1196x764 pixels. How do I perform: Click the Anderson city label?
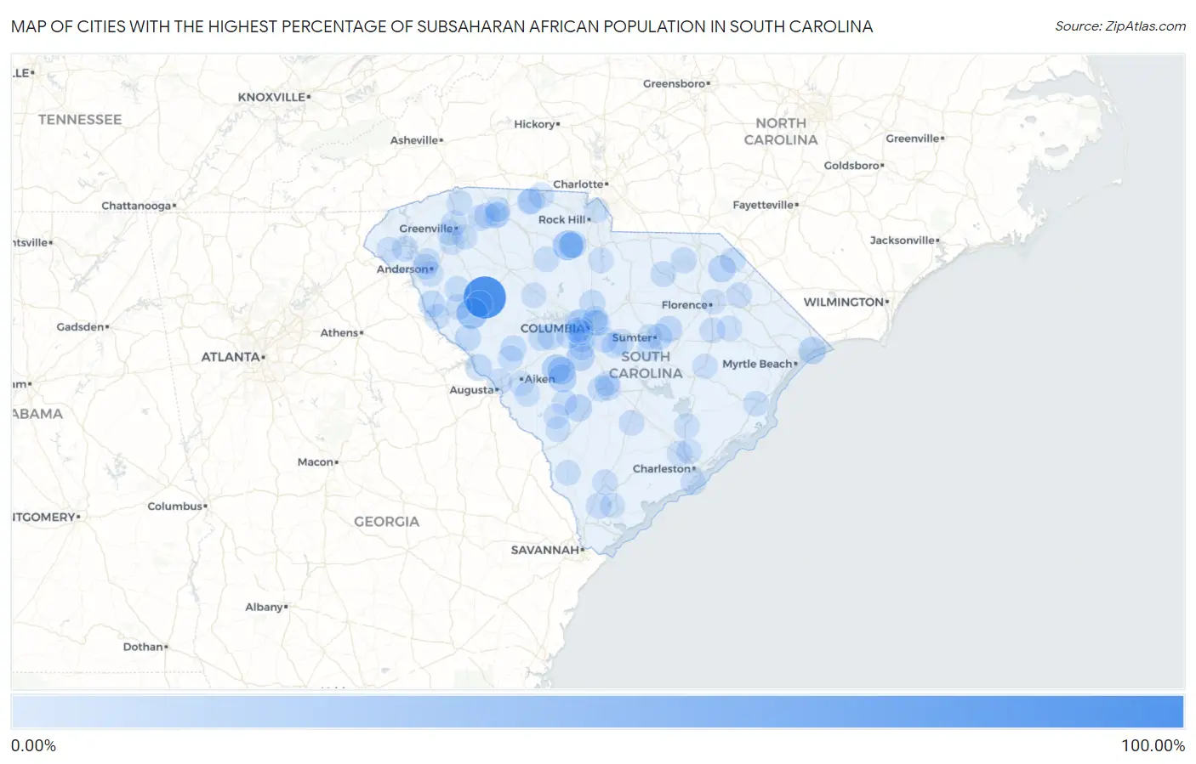[403, 269]
